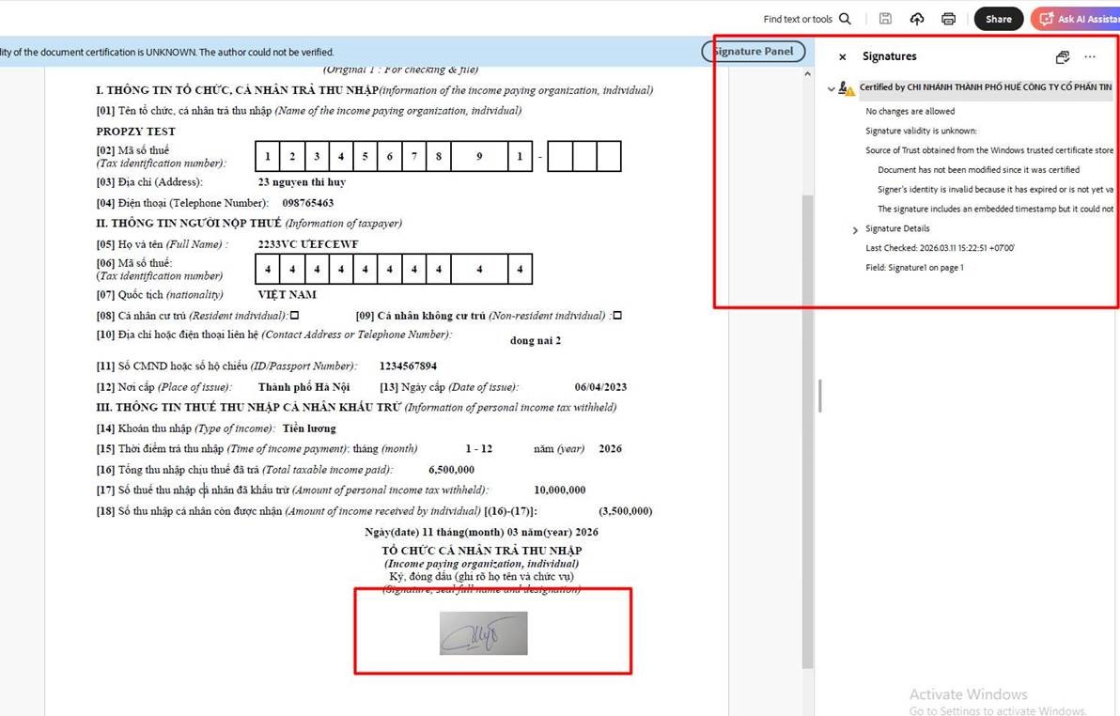Image resolution: width=1120 pixels, height=716 pixels.
Task: Close the Signatures panel with X
Action: (x=843, y=57)
